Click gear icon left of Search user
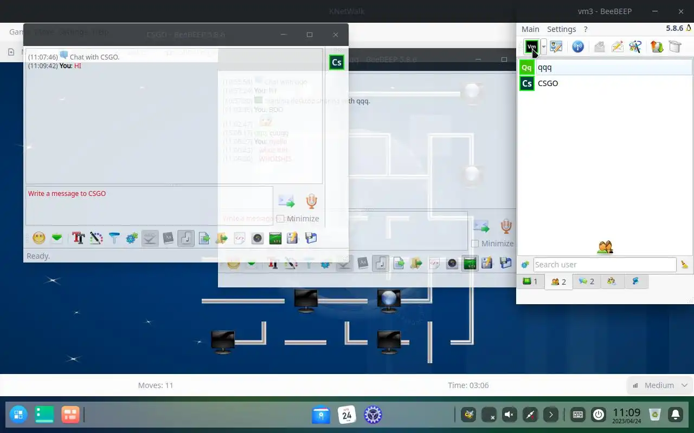694x433 pixels. coord(525,265)
